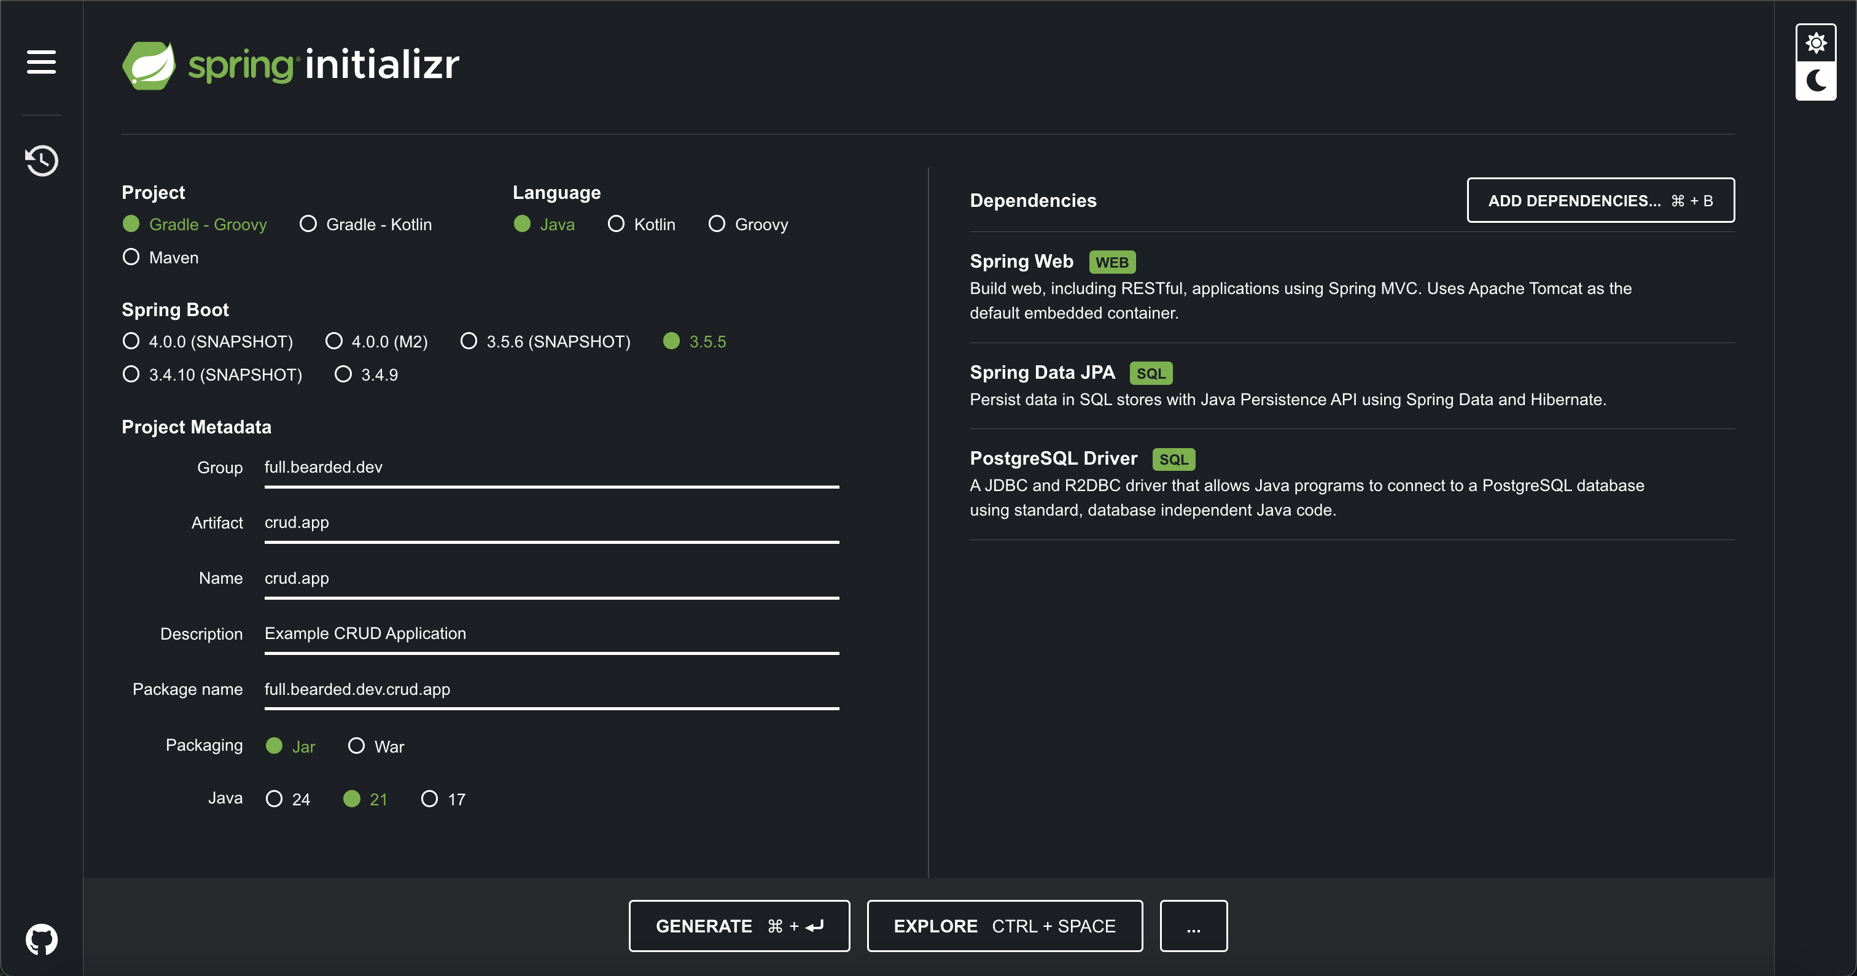Switch to light theme sun icon
The image size is (1857, 976).
pyautogui.click(x=1815, y=43)
